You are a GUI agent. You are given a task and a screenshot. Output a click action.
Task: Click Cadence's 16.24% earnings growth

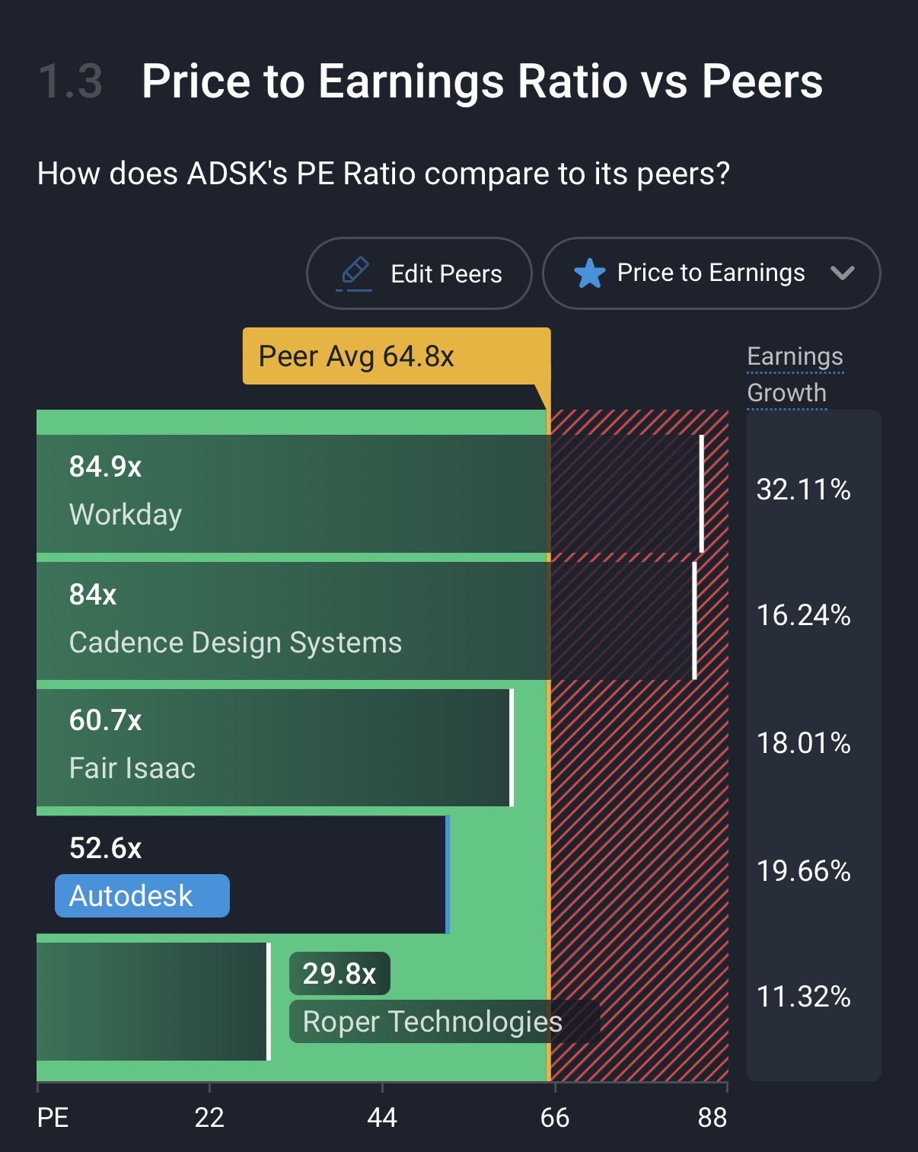(x=803, y=615)
